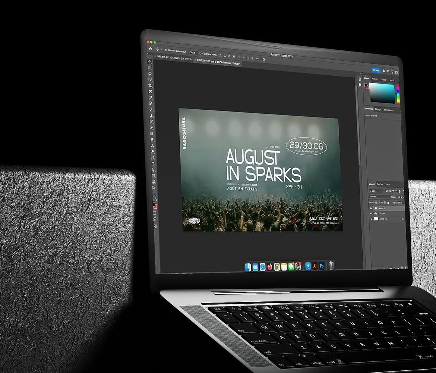Select the Path Selection tool
Screen dimensions: 436x373
(153, 170)
